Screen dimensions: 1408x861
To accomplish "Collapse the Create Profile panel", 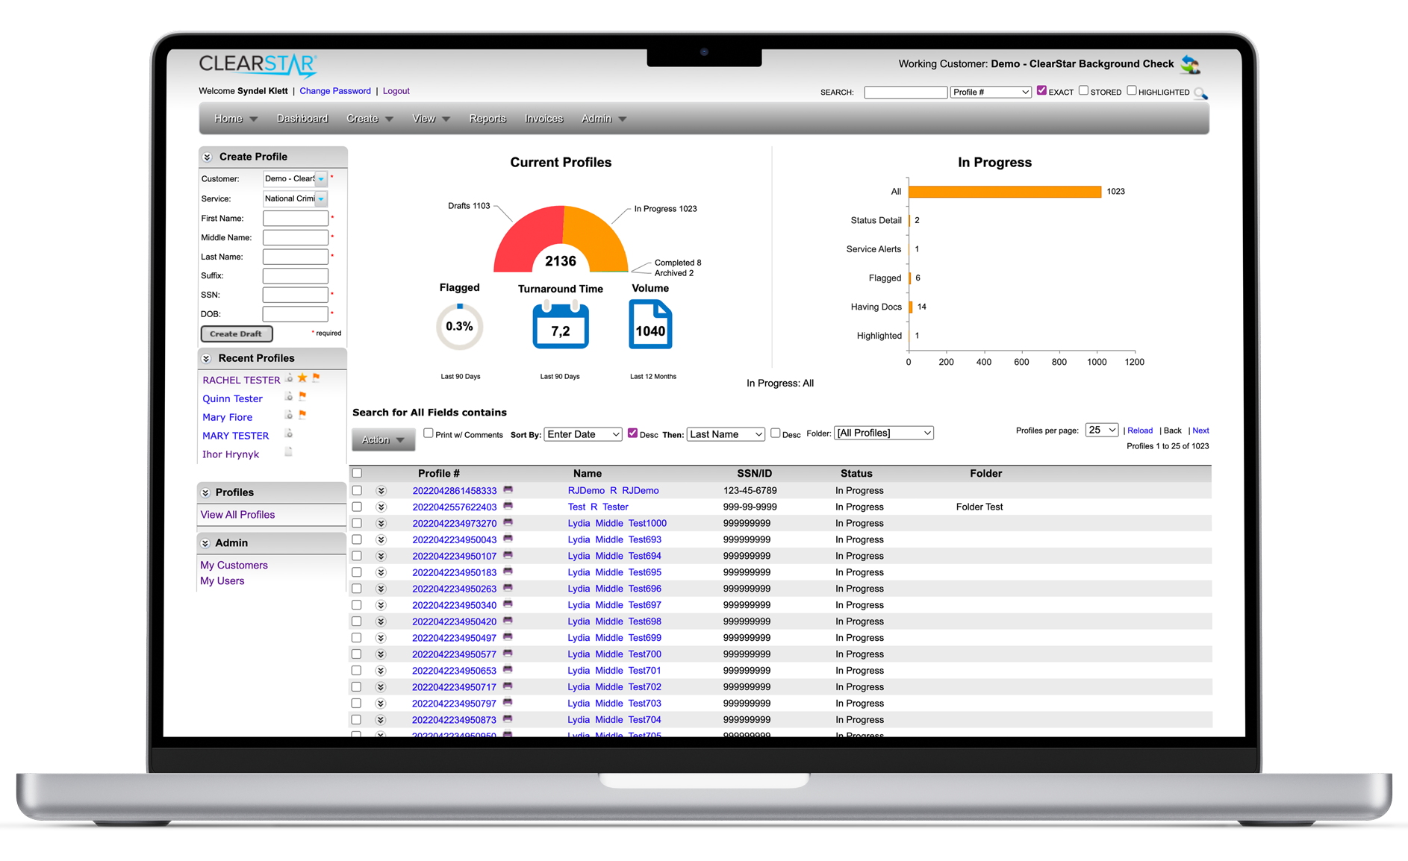I will tap(208, 157).
